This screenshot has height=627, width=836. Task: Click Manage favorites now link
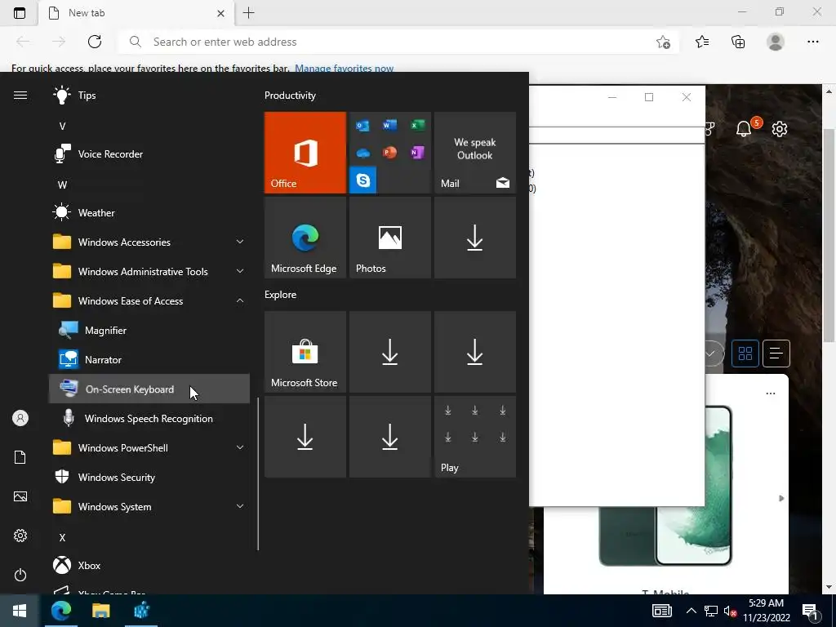344,69
